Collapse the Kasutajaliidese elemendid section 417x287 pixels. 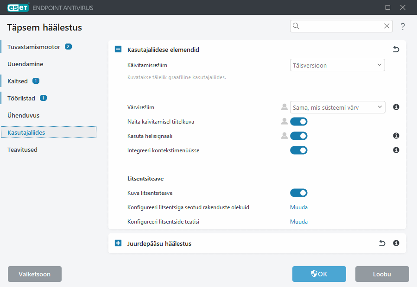tap(118, 50)
